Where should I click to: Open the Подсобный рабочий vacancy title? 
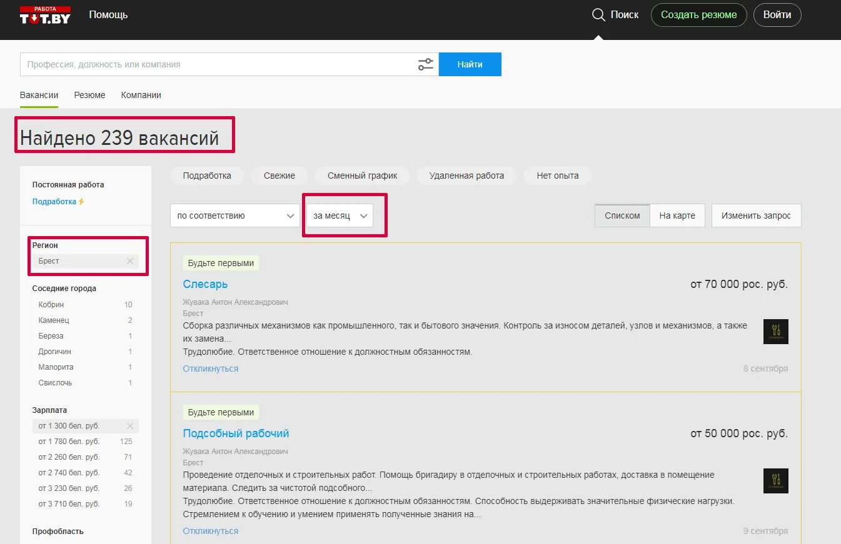point(236,433)
